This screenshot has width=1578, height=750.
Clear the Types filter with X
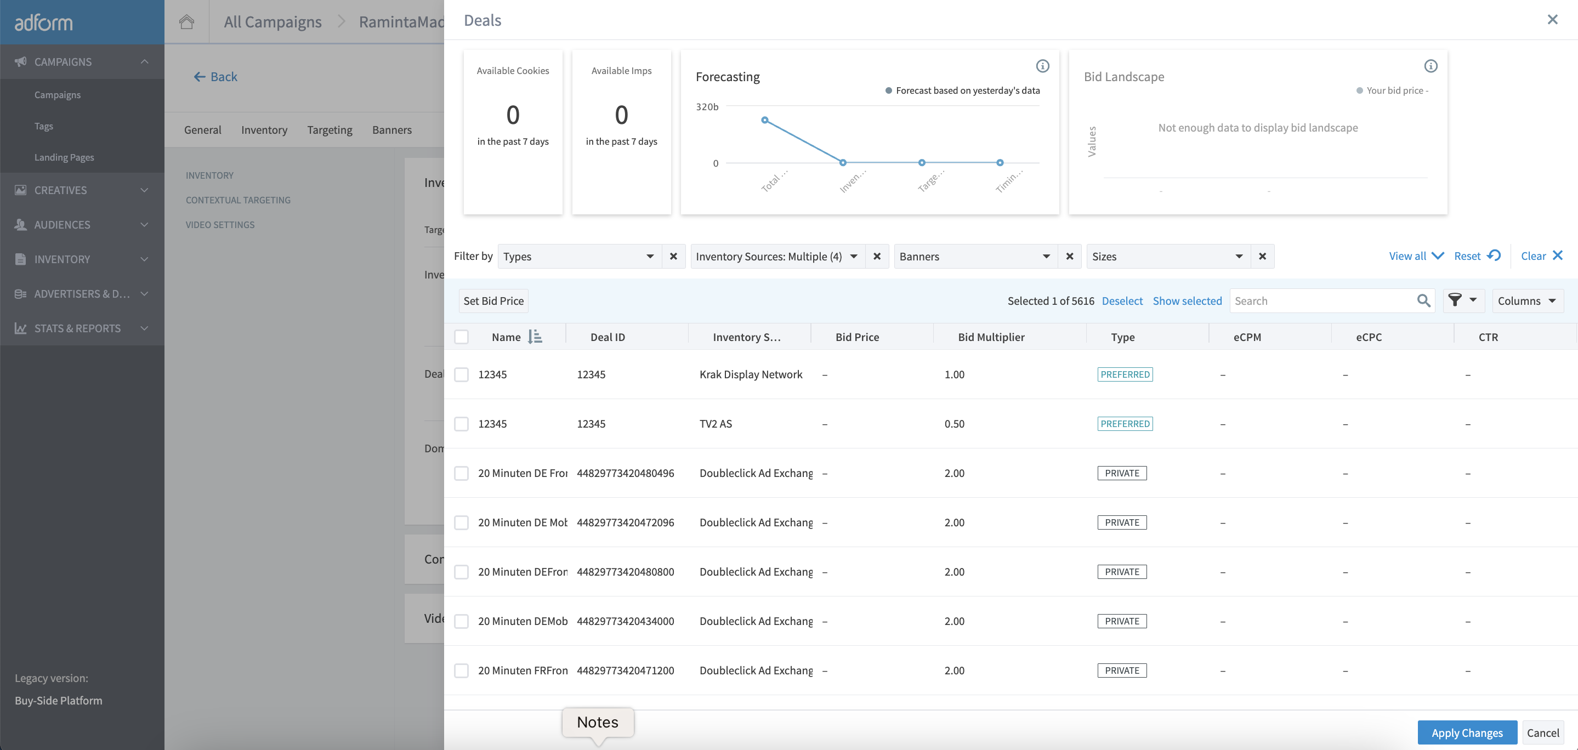(673, 256)
